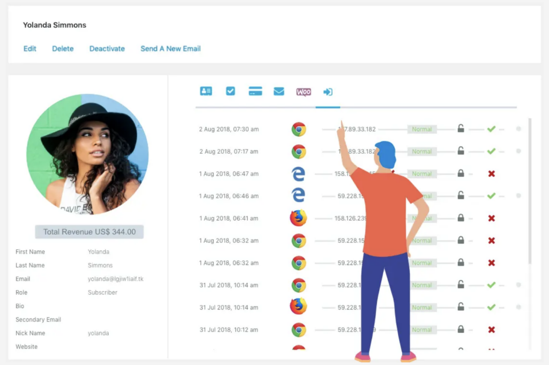This screenshot has height=365, width=549.
Task: Click green checkmark on 2 Aug 07:30 row
Action: [x=491, y=129]
